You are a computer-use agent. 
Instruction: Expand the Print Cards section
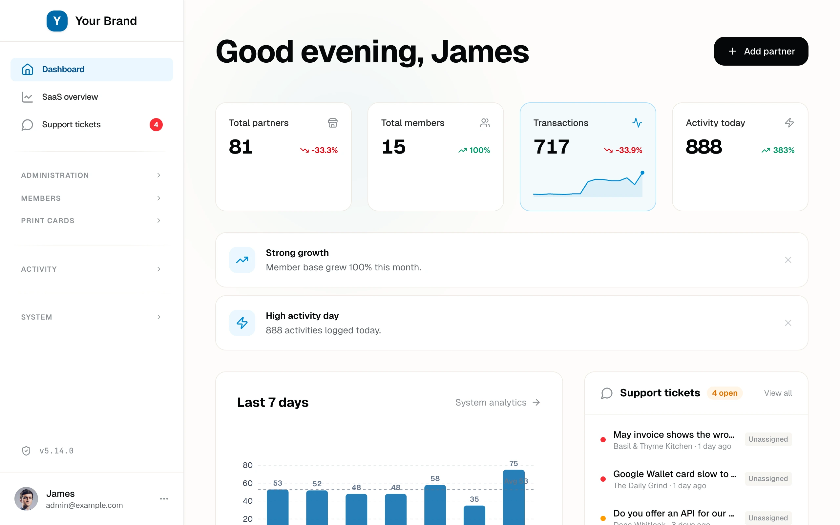(x=92, y=221)
